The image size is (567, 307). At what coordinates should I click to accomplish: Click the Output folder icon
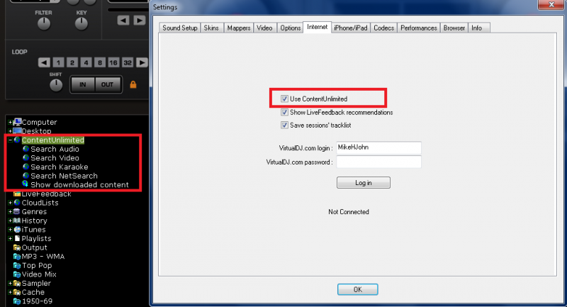pos(17,247)
